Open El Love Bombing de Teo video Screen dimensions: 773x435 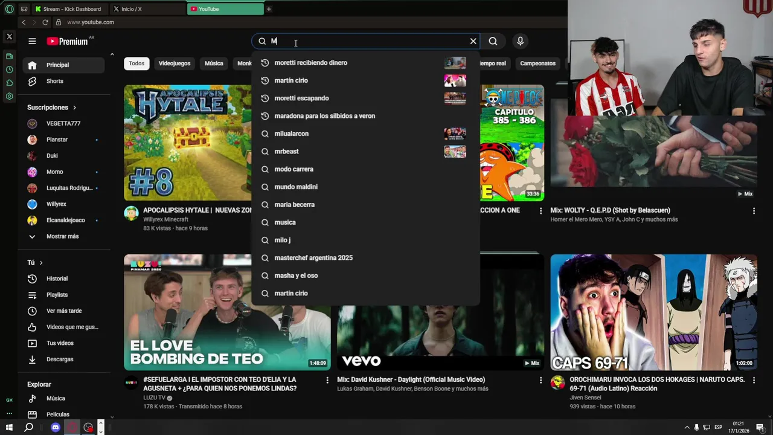click(227, 312)
